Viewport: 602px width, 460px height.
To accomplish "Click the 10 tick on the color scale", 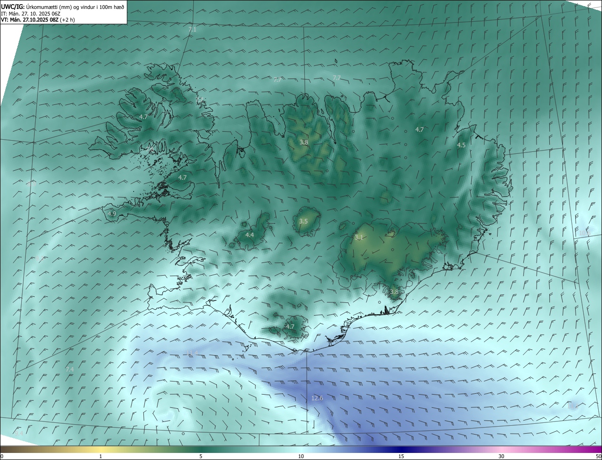I will point(301,456).
